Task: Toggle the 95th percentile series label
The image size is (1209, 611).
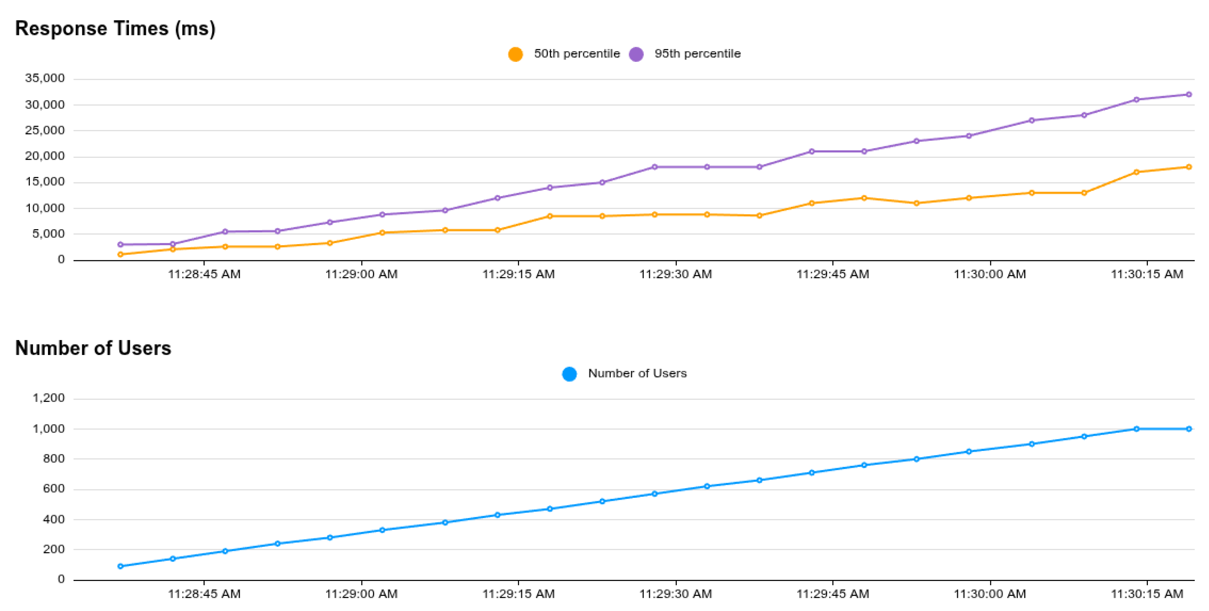Action: (x=697, y=54)
